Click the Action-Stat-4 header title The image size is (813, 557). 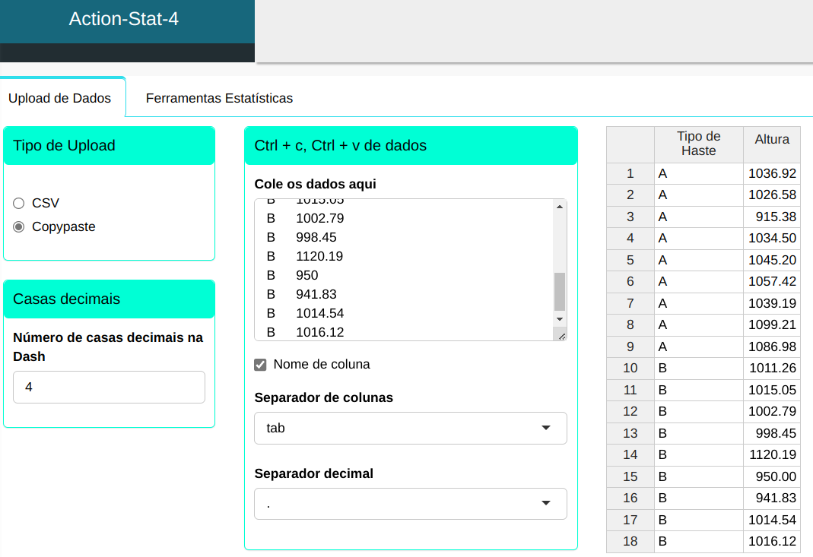[x=124, y=19]
